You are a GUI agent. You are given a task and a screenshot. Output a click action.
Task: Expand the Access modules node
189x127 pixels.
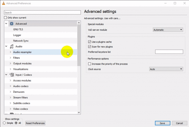10,80
